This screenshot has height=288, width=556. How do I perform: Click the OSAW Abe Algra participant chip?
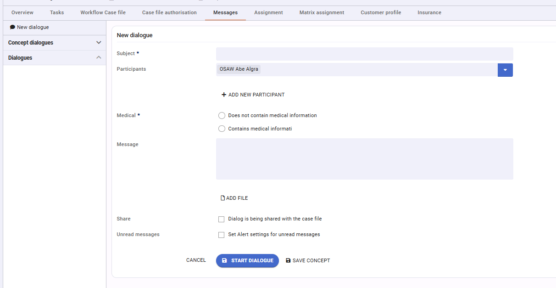[x=239, y=69]
